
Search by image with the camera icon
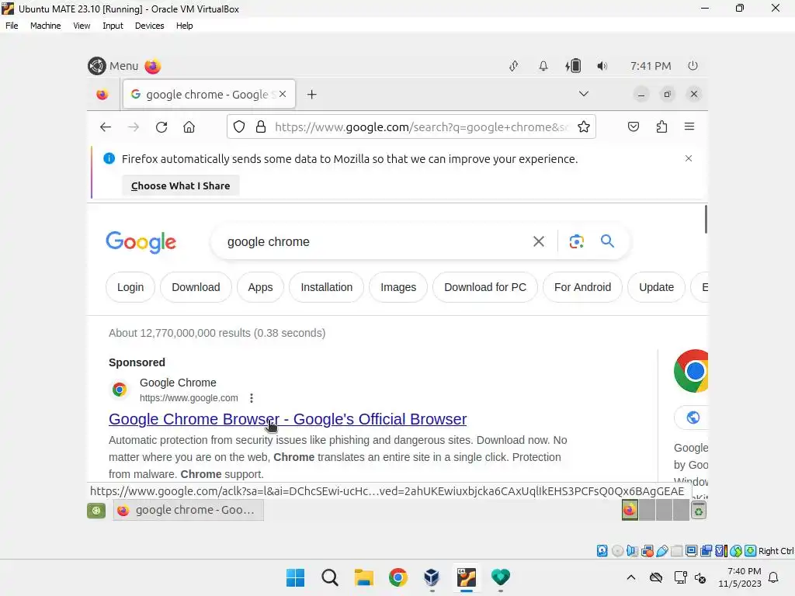pyautogui.click(x=577, y=242)
